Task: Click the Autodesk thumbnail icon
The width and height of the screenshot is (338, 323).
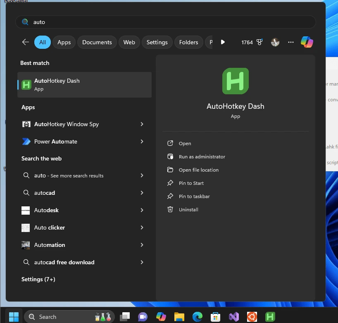Action: click(x=26, y=211)
